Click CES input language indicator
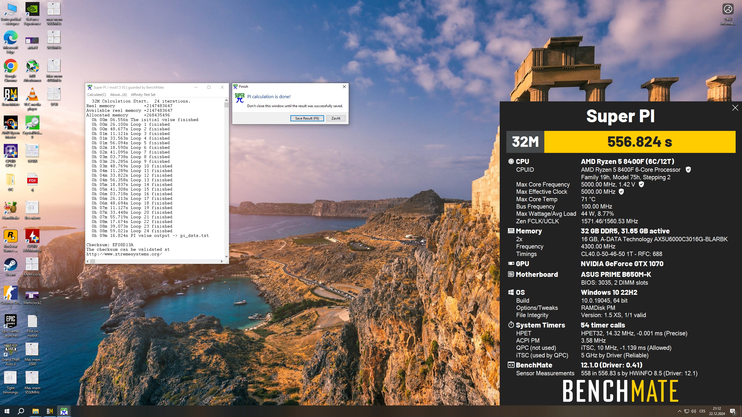 point(702,411)
